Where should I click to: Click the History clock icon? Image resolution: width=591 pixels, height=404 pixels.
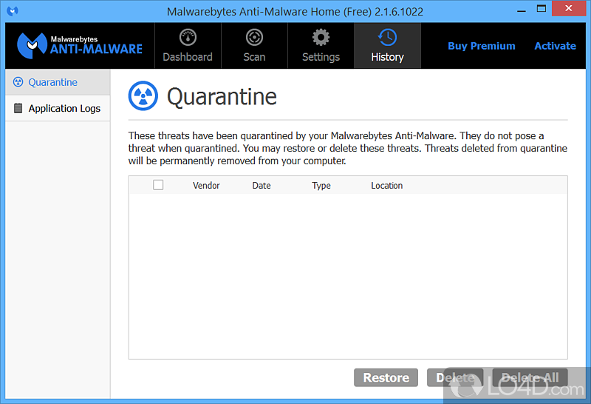coord(387,38)
